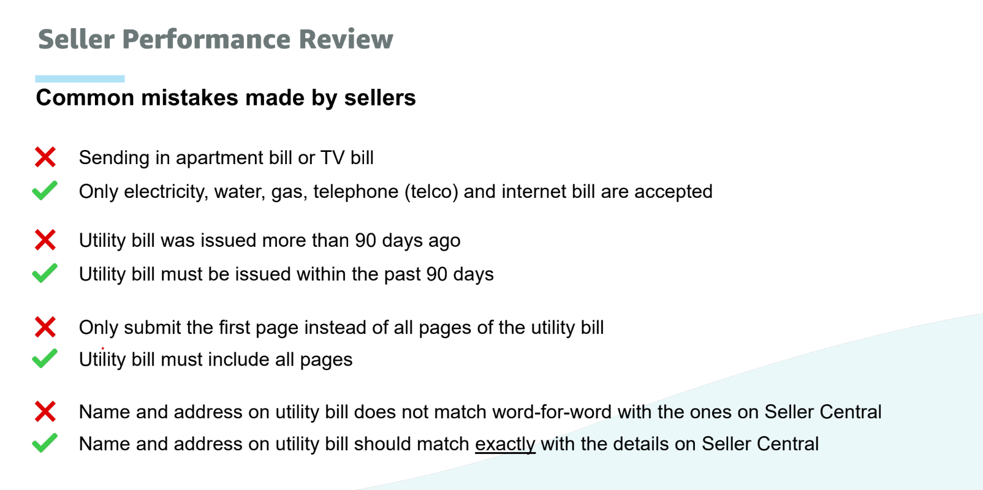Click the 'Common mistakes made by sellers' heading
983x490 pixels.
coord(226,98)
